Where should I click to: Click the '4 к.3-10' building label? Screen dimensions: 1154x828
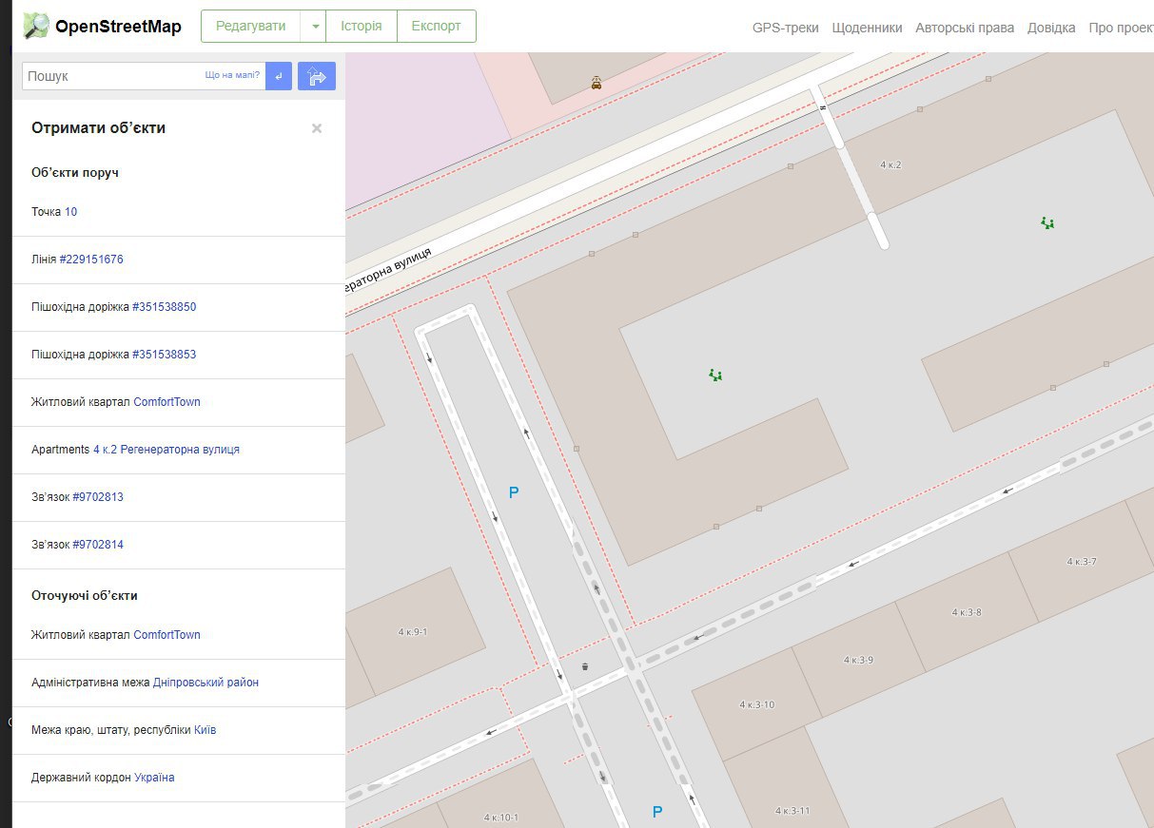[x=757, y=705]
